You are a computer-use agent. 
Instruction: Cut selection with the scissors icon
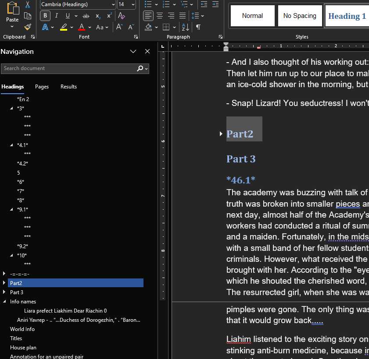(x=28, y=4)
